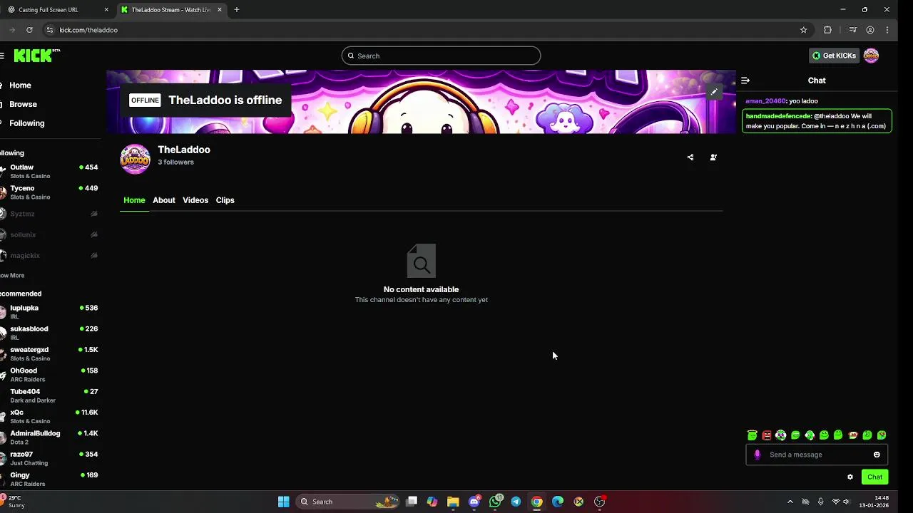Collapse the chat panel
The width and height of the screenshot is (913, 513).
pyautogui.click(x=745, y=81)
